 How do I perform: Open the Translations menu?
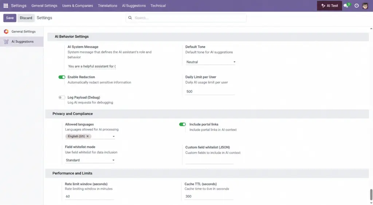tap(107, 5)
